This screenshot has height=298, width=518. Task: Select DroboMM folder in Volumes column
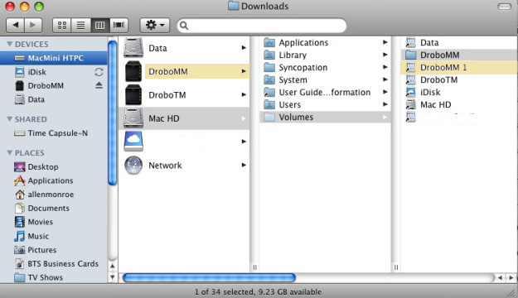pyautogui.click(x=459, y=55)
